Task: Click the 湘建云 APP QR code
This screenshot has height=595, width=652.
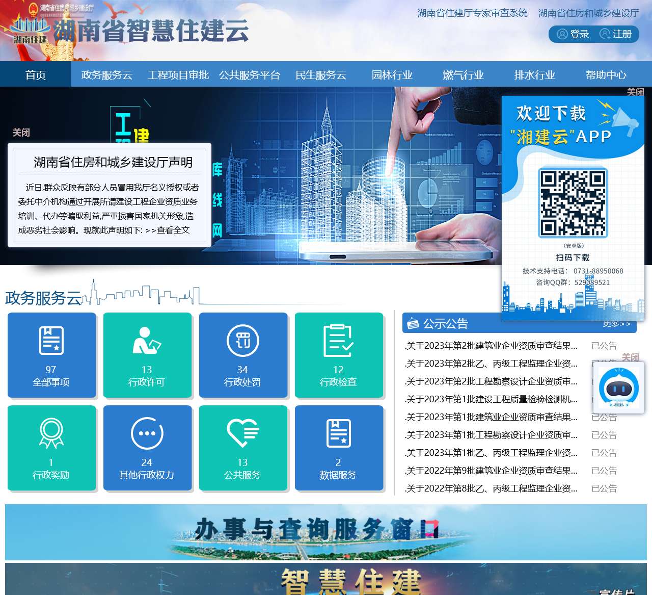Action: coord(573,203)
